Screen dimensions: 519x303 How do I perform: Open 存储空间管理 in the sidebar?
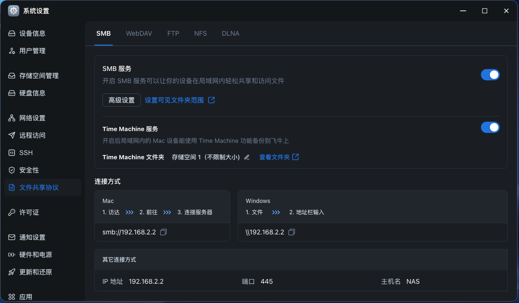point(43,76)
